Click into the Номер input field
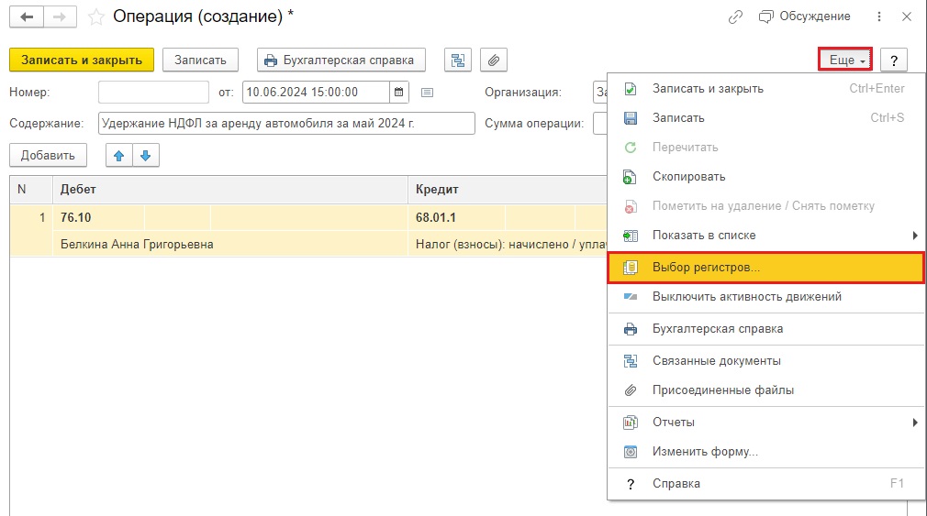 (x=153, y=92)
